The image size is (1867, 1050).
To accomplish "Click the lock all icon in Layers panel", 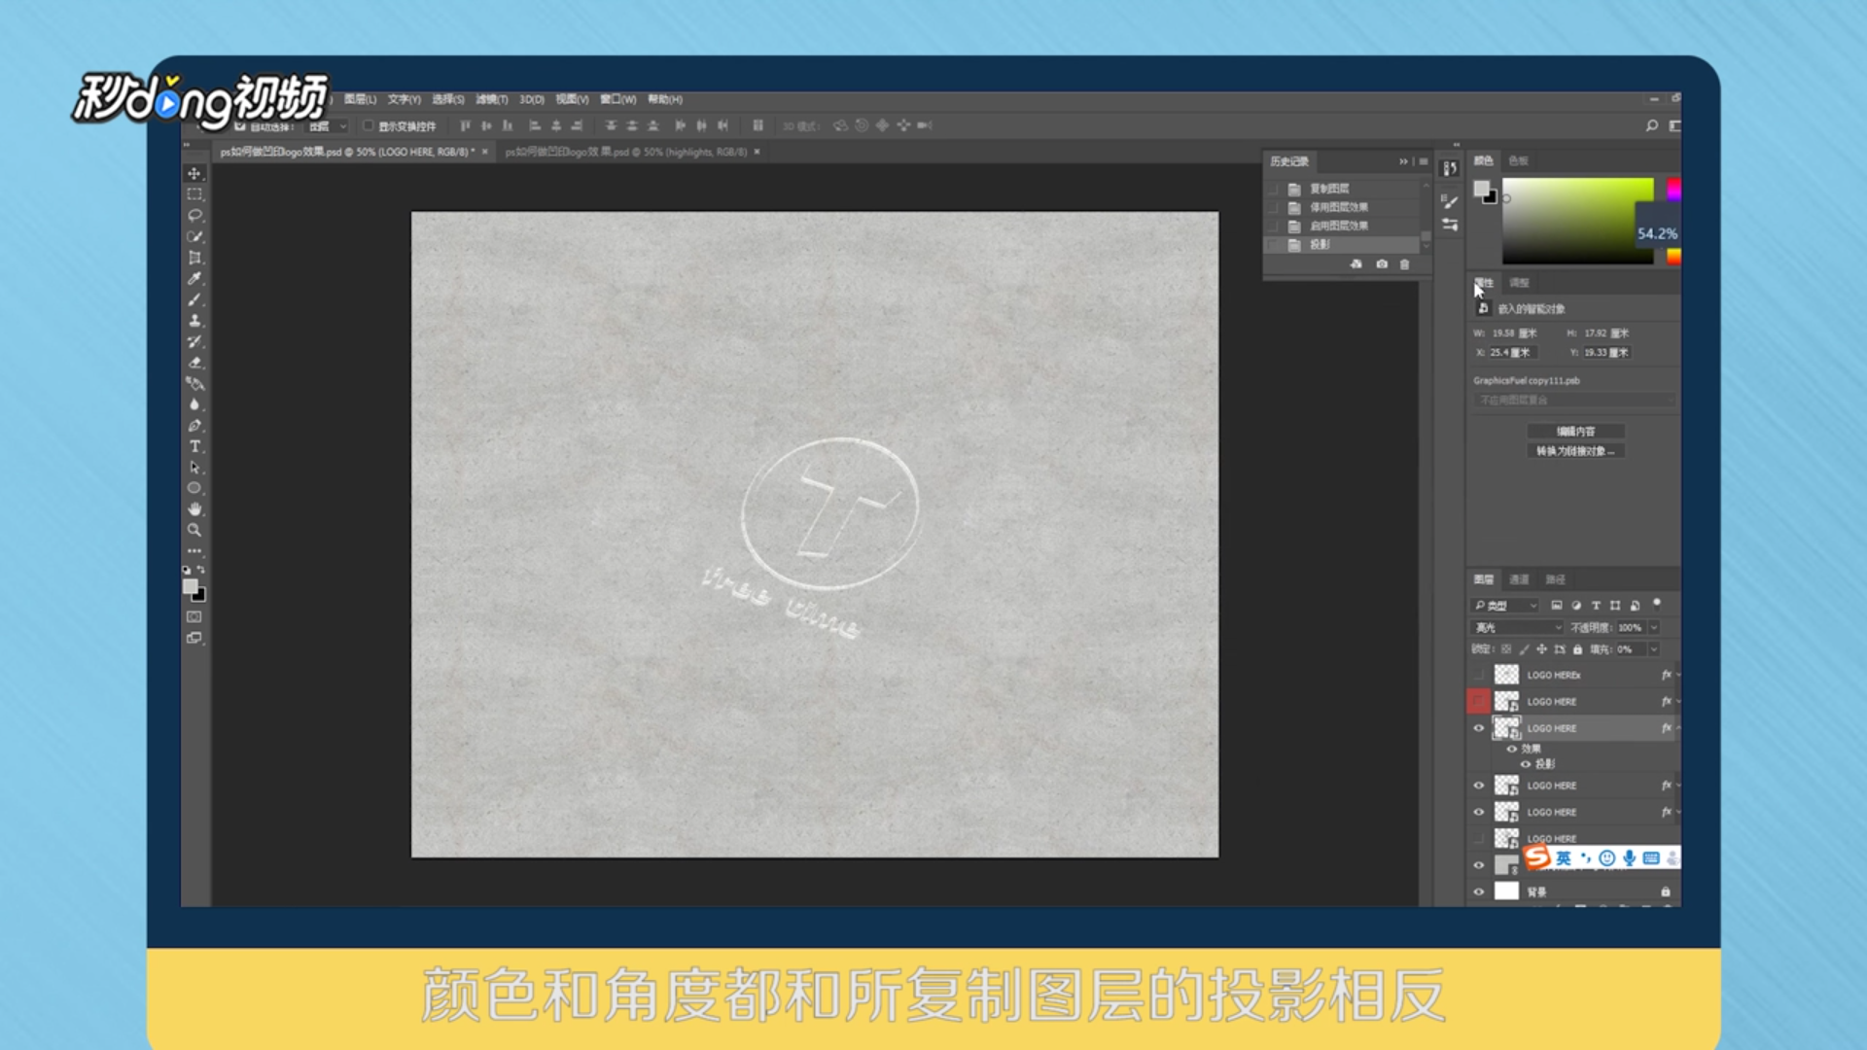I will click(x=1578, y=649).
